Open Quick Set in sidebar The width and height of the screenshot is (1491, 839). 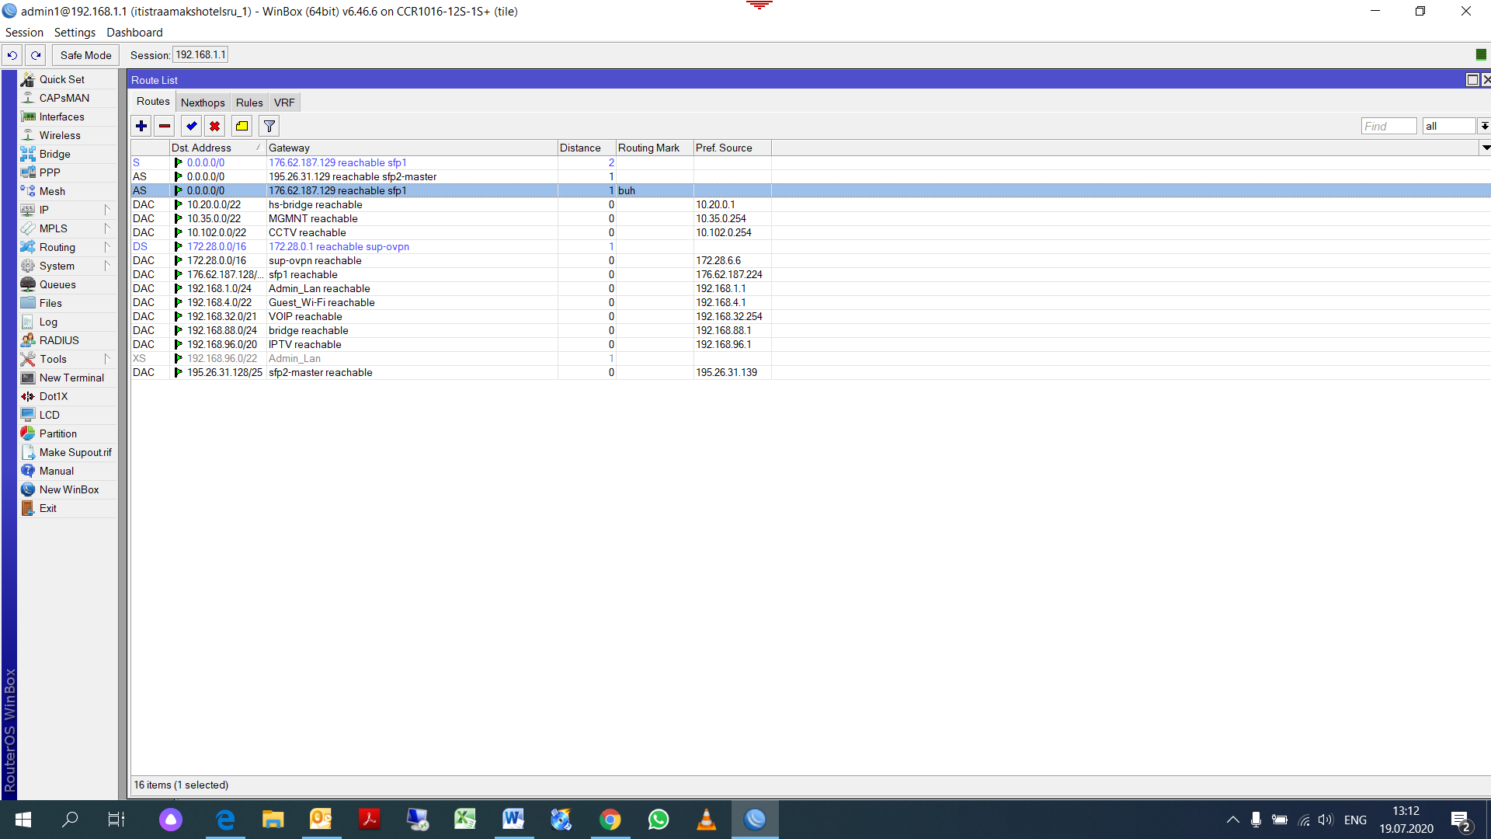coord(68,79)
